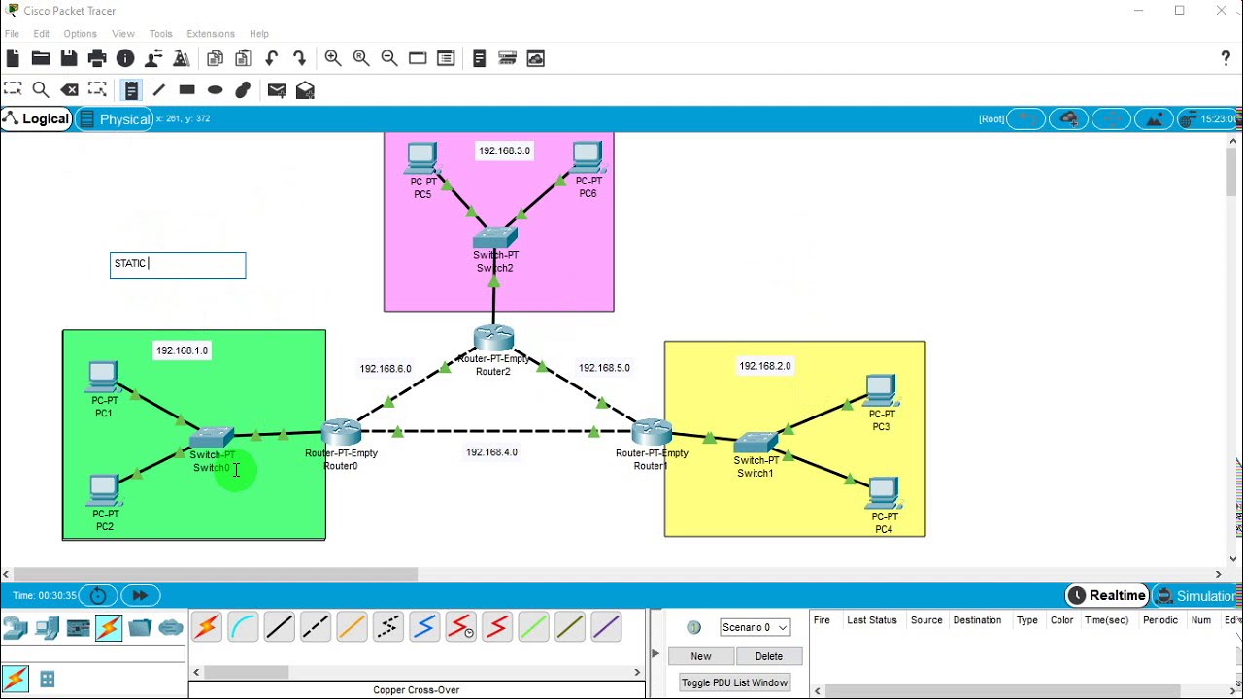Open the Tools menu

coord(161,34)
